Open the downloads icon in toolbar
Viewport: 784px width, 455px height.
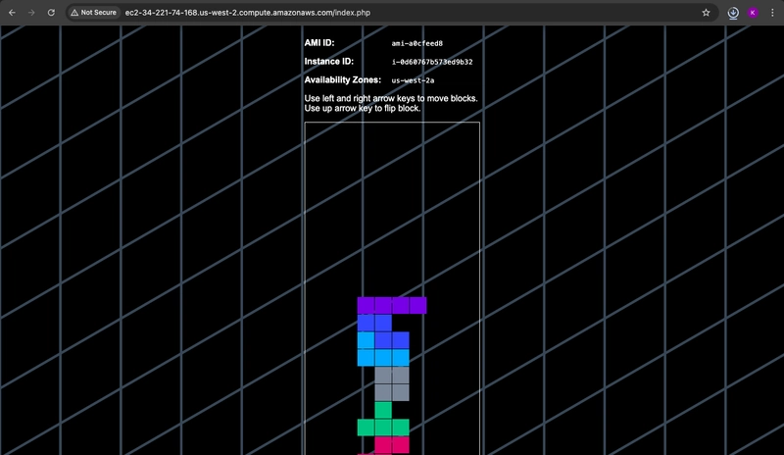coord(733,13)
